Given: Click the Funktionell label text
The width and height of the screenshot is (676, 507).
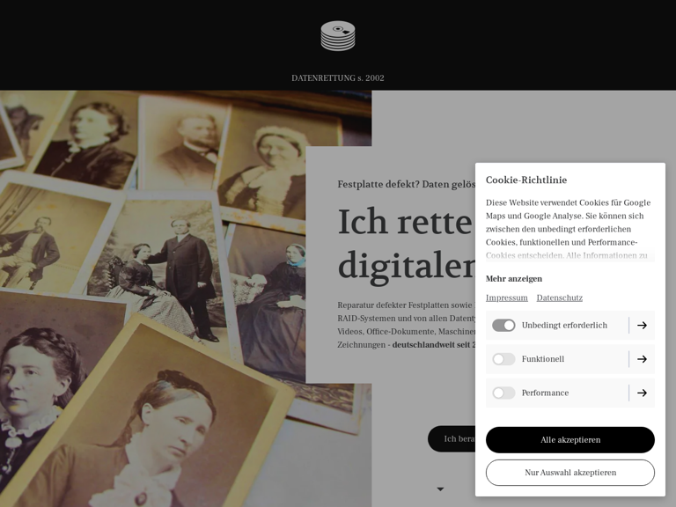Looking at the screenshot, I should (x=543, y=359).
